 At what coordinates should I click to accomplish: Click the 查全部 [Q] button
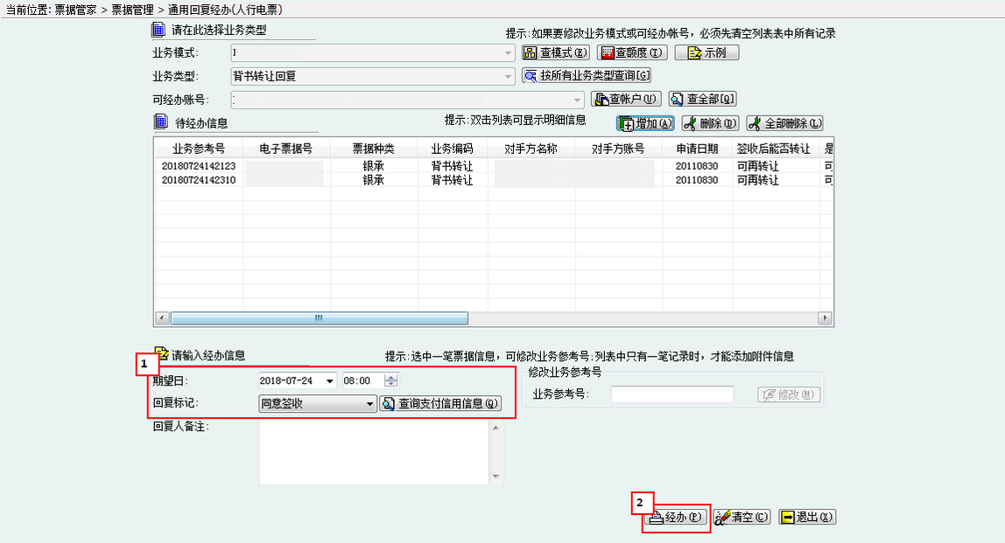pos(702,99)
